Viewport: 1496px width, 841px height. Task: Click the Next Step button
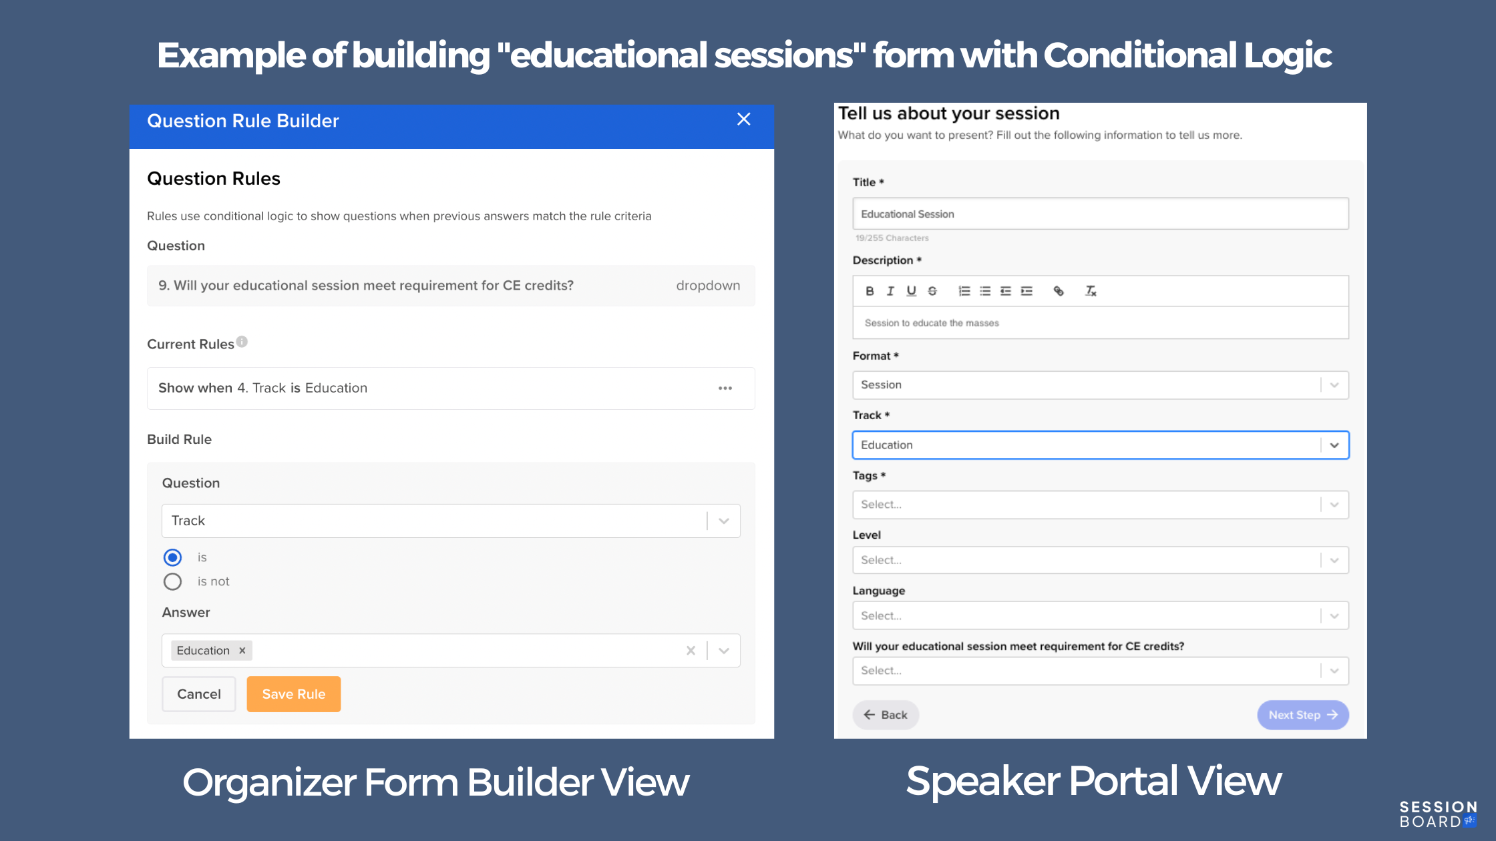pos(1302,714)
